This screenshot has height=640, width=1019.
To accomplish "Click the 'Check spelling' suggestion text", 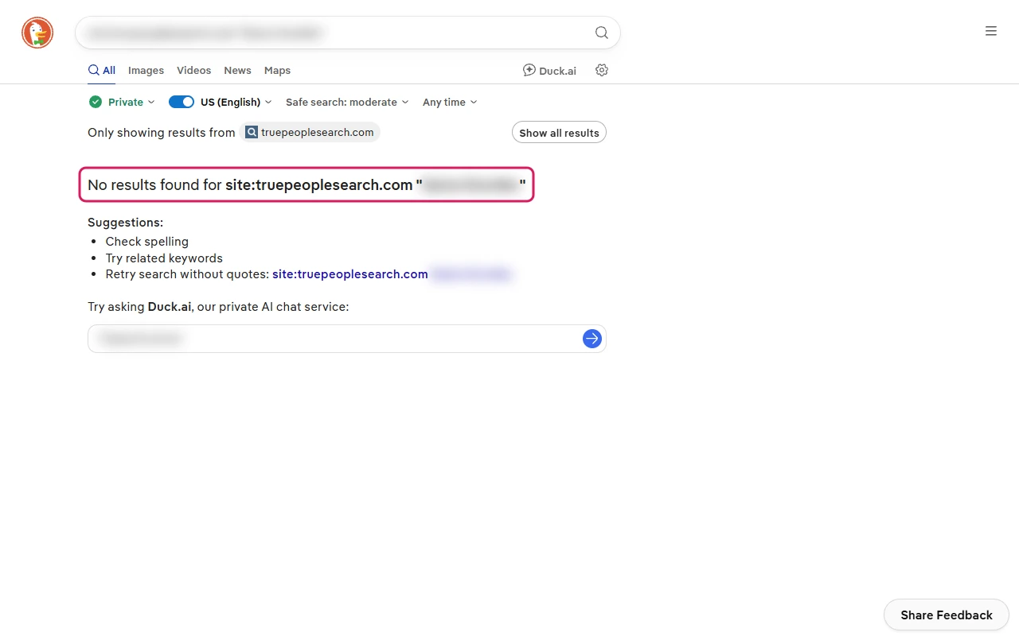I will tap(147, 241).
